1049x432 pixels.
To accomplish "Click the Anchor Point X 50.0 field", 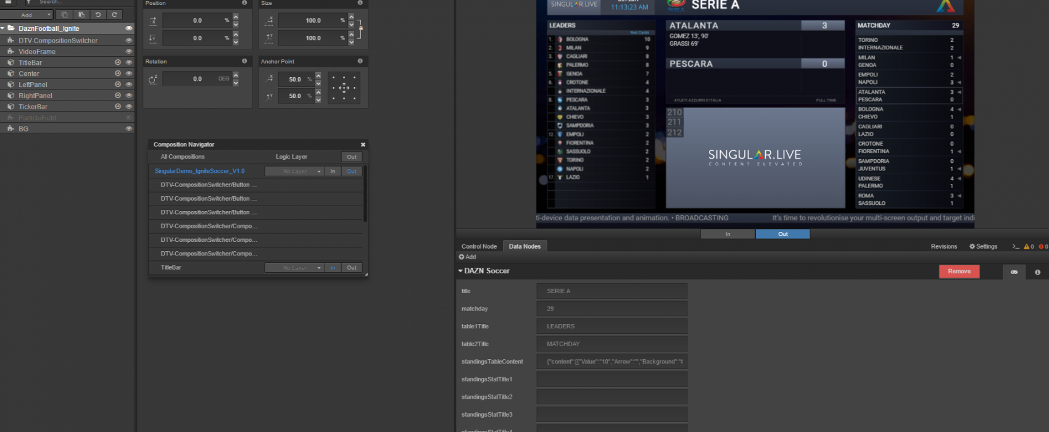I will [x=296, y=79].
